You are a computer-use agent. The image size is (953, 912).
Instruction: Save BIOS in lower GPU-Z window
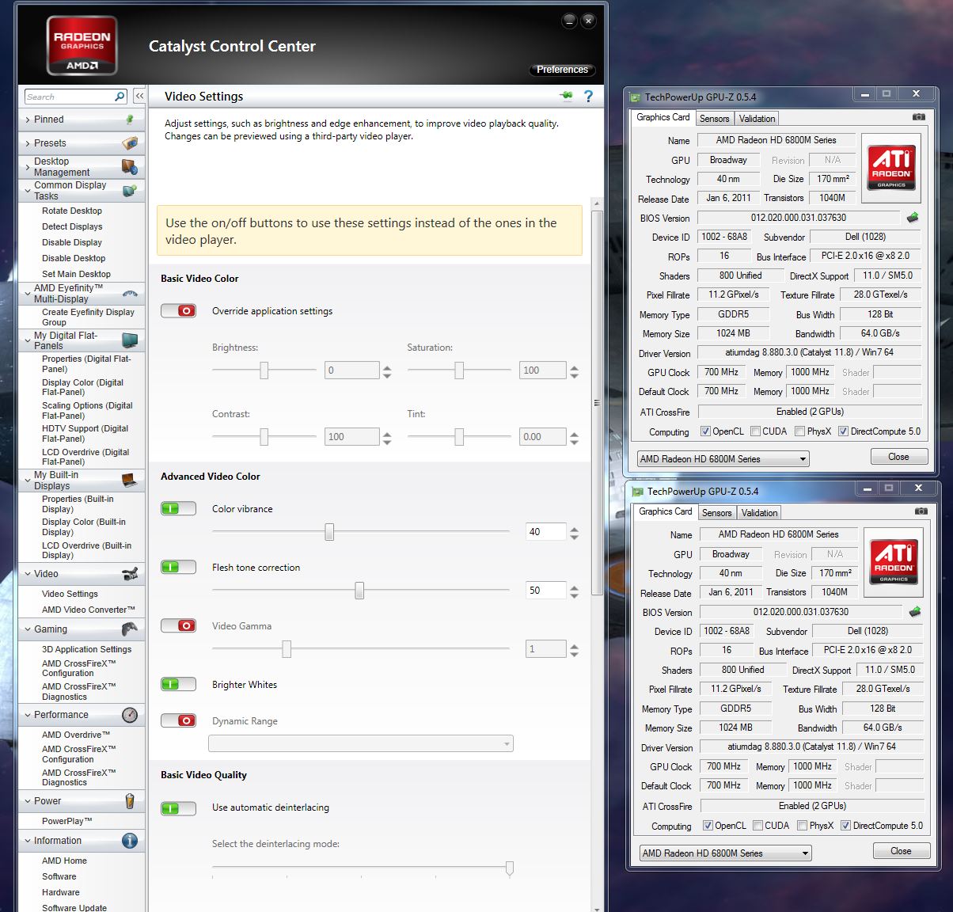tap(915, 612)
